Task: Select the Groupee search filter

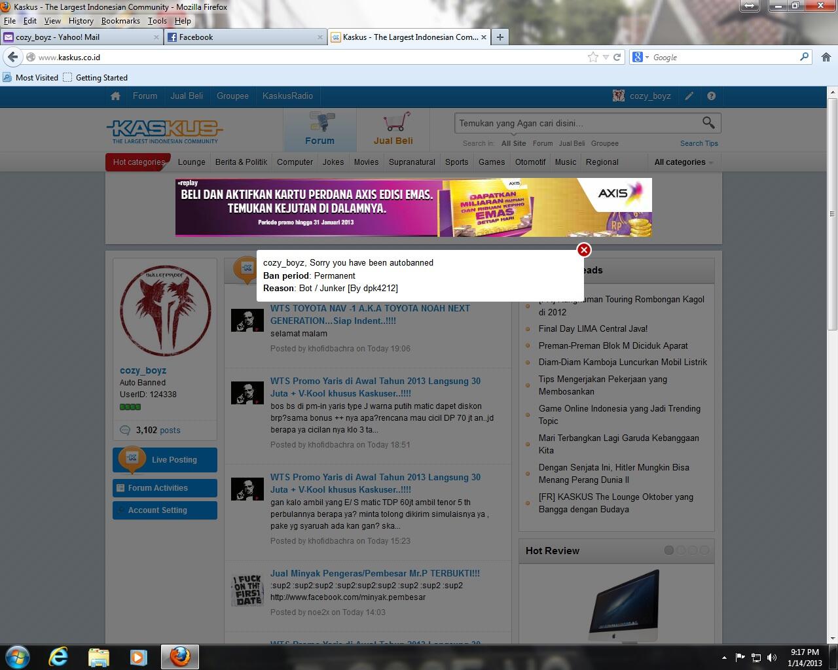Action: coord(605,143)
